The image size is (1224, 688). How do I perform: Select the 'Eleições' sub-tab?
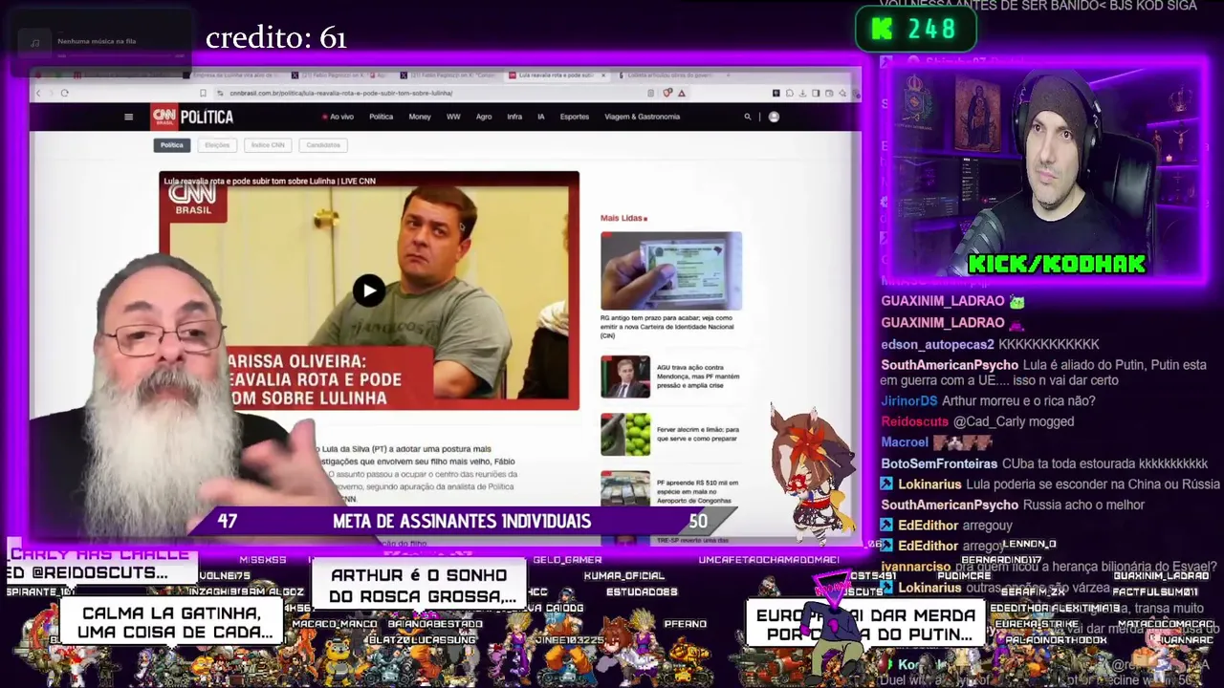(217, 145)
